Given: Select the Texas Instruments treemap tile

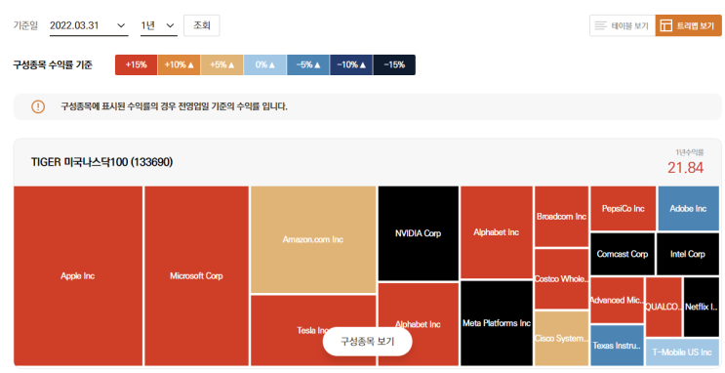Looking at the screenshot, I should click(x=617, y=346).
